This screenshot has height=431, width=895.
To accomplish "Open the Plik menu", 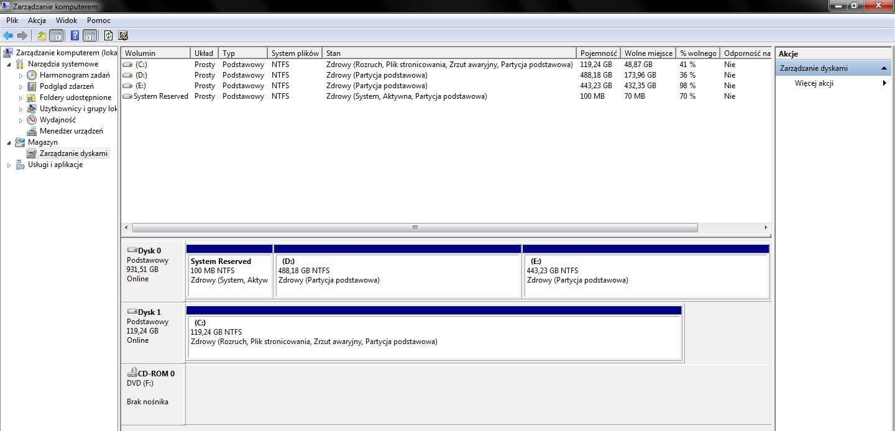I will (12, 20).
